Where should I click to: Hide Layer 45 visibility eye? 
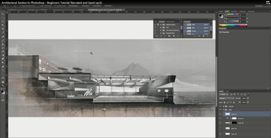[220, 114]
